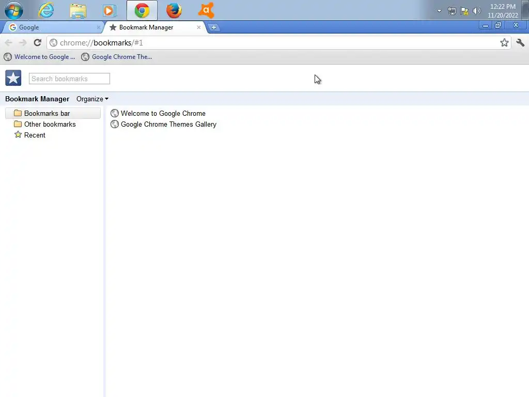Image resolution: width=529 pixels, height=397 pixels.
Task: Select 'Welcome to Google Chrome' bookmark entry
Action: pyautogui.click(x=158, y=113)
